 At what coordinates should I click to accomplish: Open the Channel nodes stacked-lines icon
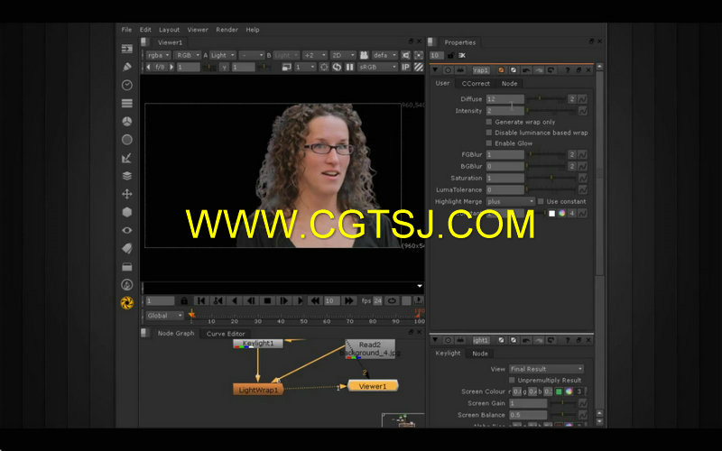pos(127,103)
